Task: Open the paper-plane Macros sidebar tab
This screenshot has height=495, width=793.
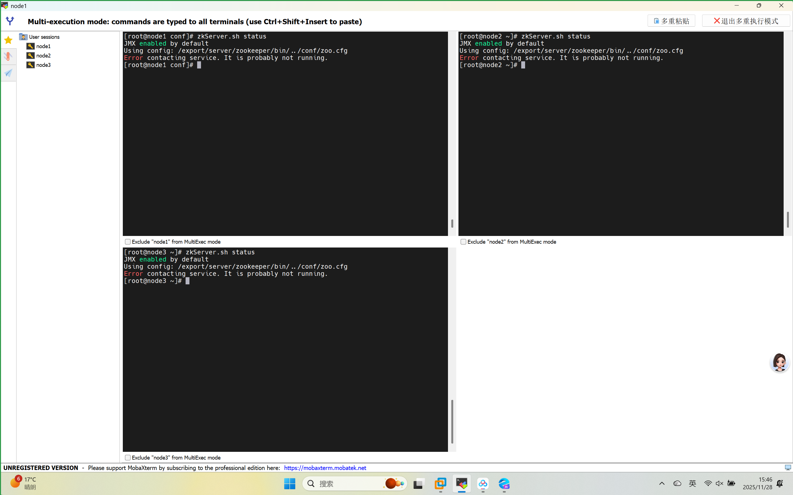Action: (8, 73)
